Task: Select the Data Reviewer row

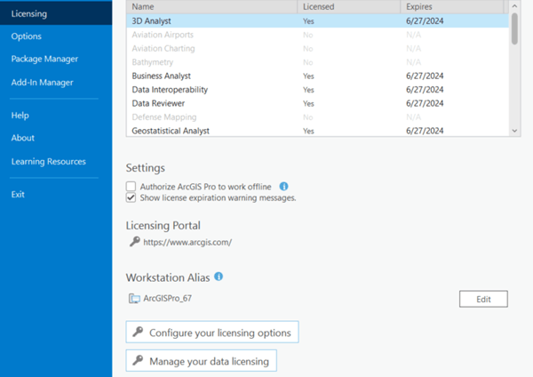Action: [x=317, y=103]
